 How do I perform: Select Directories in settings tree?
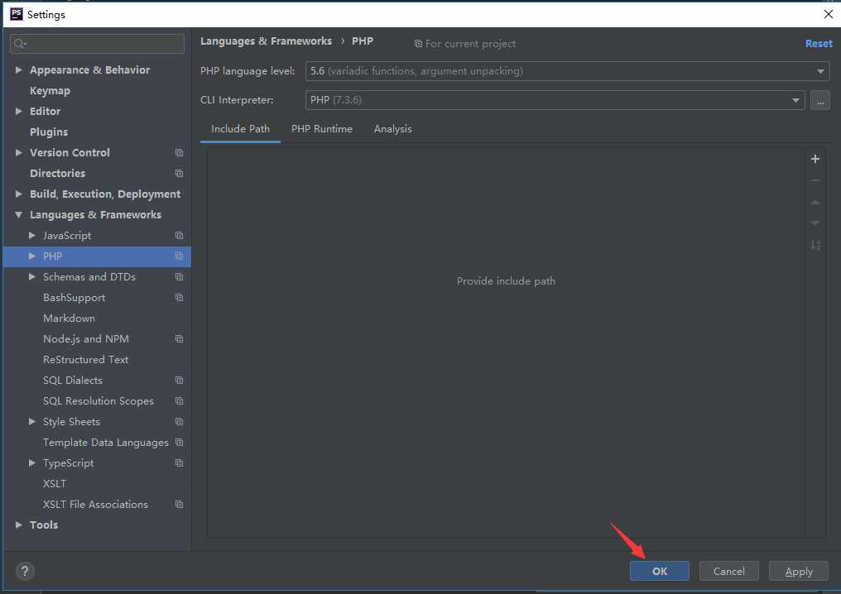(57, 174)
